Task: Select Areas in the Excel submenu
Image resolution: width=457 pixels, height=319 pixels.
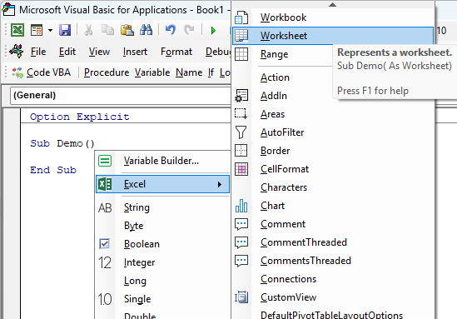Action: (x=333, y=114)
